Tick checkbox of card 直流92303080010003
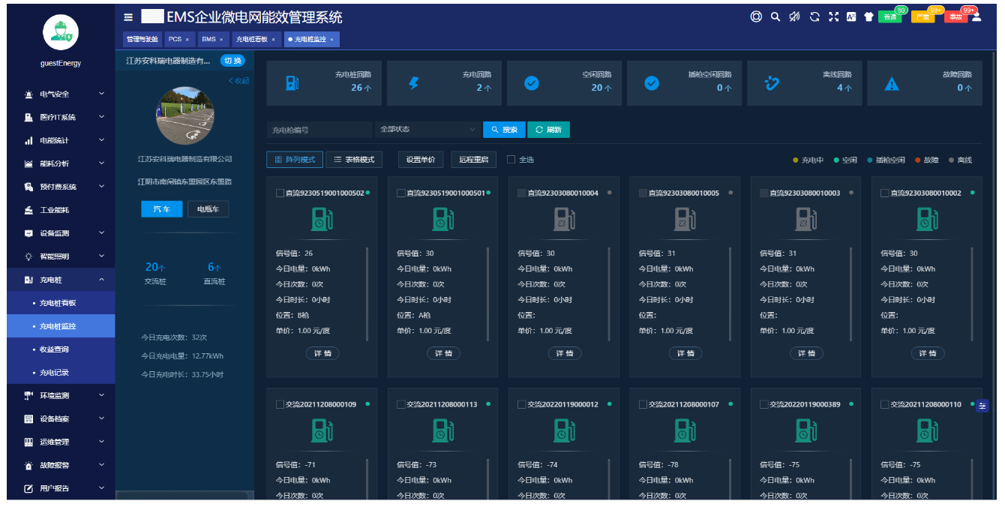Viewport: 1005px width, 510px height. pos(764,193)
